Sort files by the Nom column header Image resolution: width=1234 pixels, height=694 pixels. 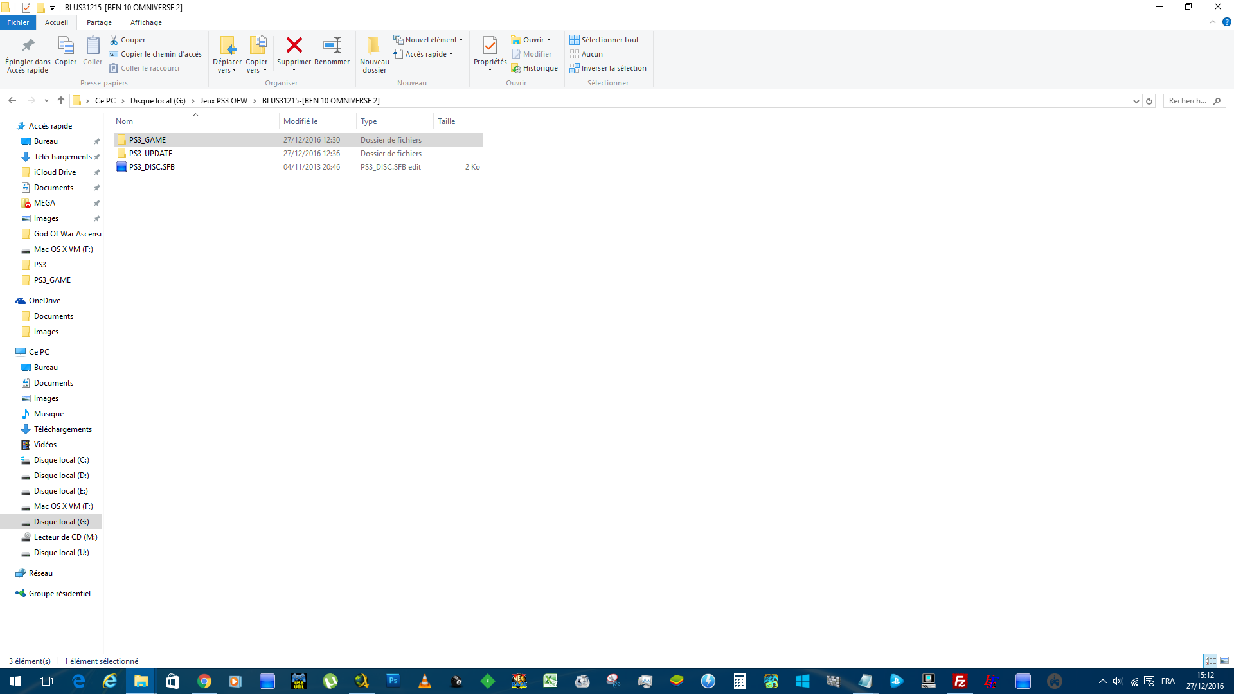click(196, 121)
